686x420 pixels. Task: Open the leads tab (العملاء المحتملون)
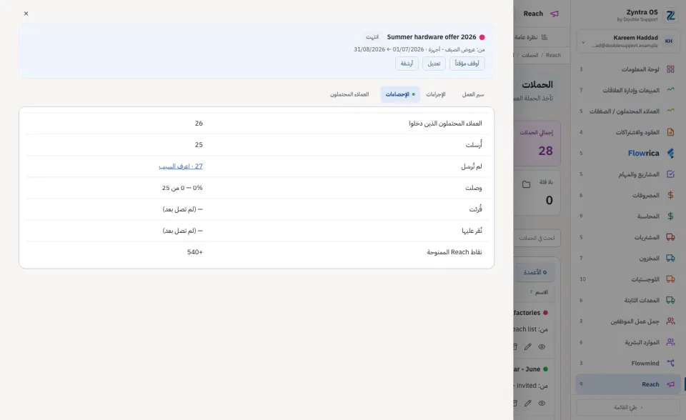tap(349, 94)
